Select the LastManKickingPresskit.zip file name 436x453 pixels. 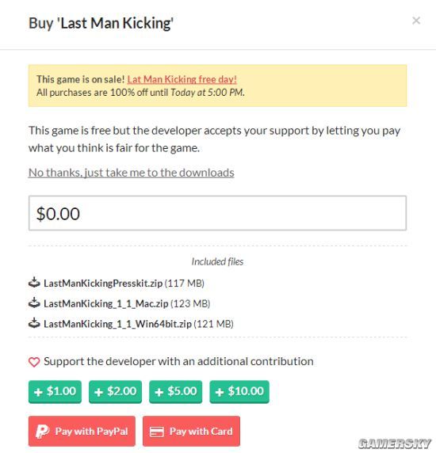pyautogui.click(x=103, y=284)
